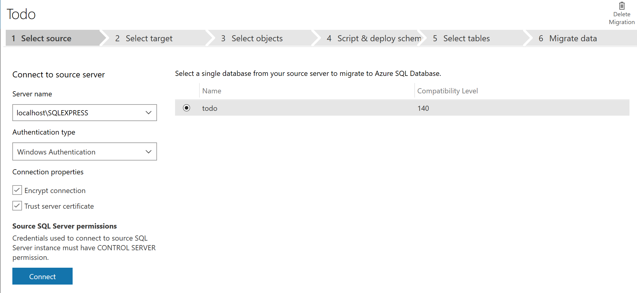Expand the Server name dropdown arrow
Screen dimensions: 637x293
pos(149,113)
